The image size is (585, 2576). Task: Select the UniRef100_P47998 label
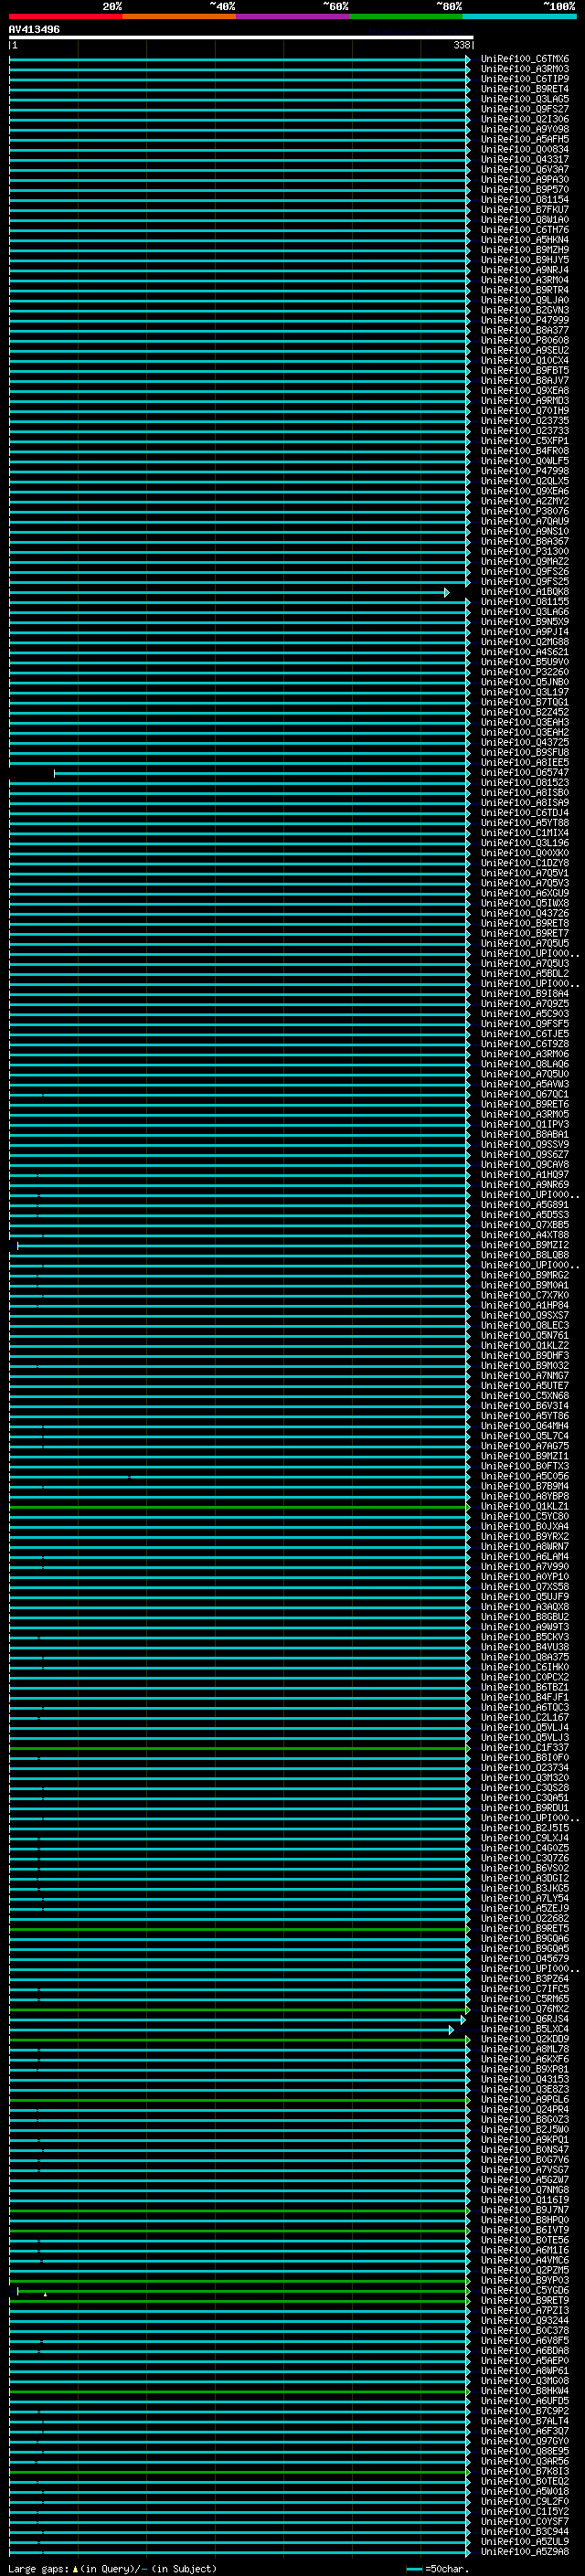tap(525, 471)
